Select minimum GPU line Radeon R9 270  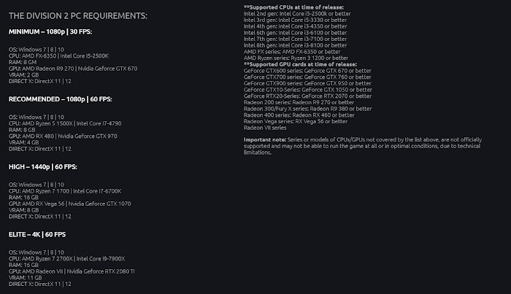point(73,69)
